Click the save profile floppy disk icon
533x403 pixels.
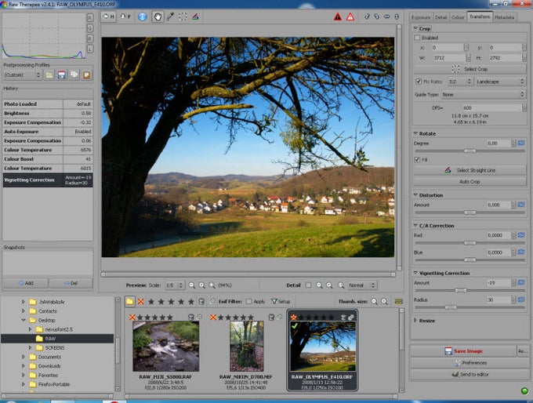pos(61,74)
